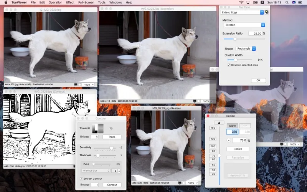
Task: Click the Resize button in Resize panel
Action: [x=238, y=149]
